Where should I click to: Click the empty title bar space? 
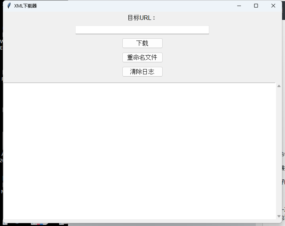click(x=132, y=6)
